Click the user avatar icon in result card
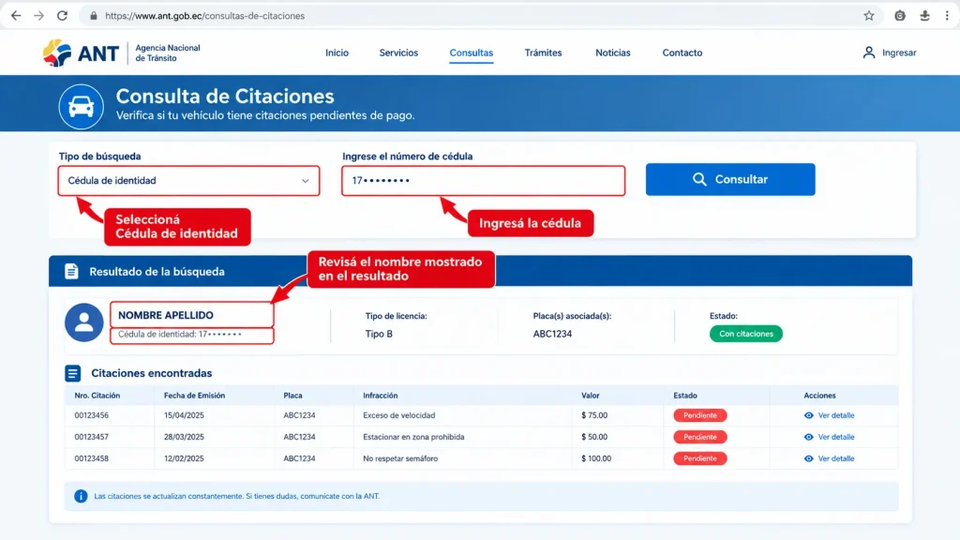960x540 pixels. 83,322
